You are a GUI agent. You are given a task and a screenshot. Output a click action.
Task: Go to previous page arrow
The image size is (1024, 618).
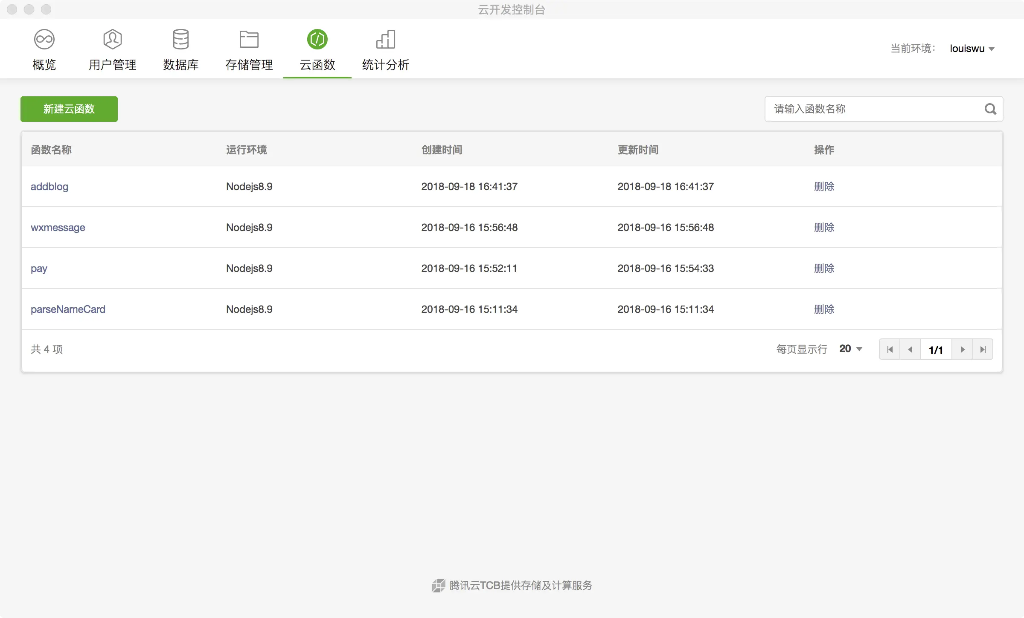[x=910, y=349]
